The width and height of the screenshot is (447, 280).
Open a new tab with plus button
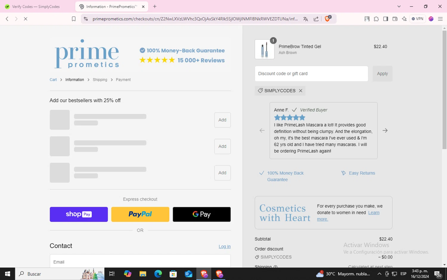pyautogui.click(x=155, y=6)
